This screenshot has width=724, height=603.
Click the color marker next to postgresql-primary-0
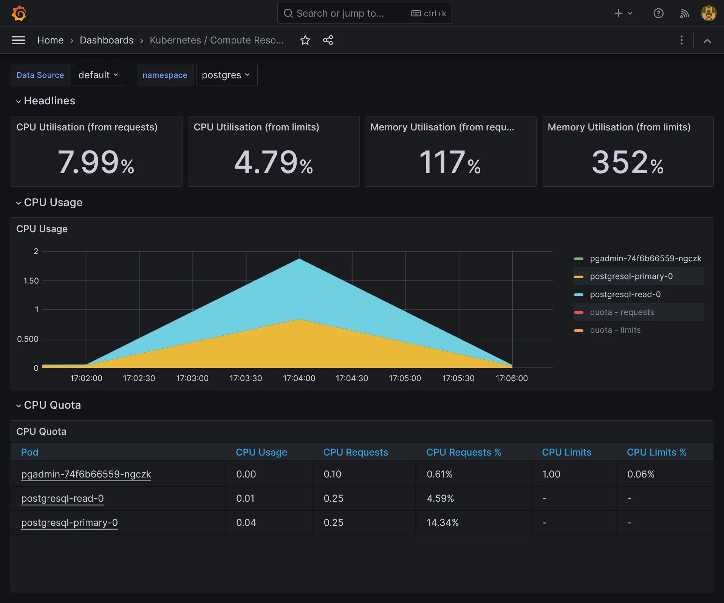point(579,276)
